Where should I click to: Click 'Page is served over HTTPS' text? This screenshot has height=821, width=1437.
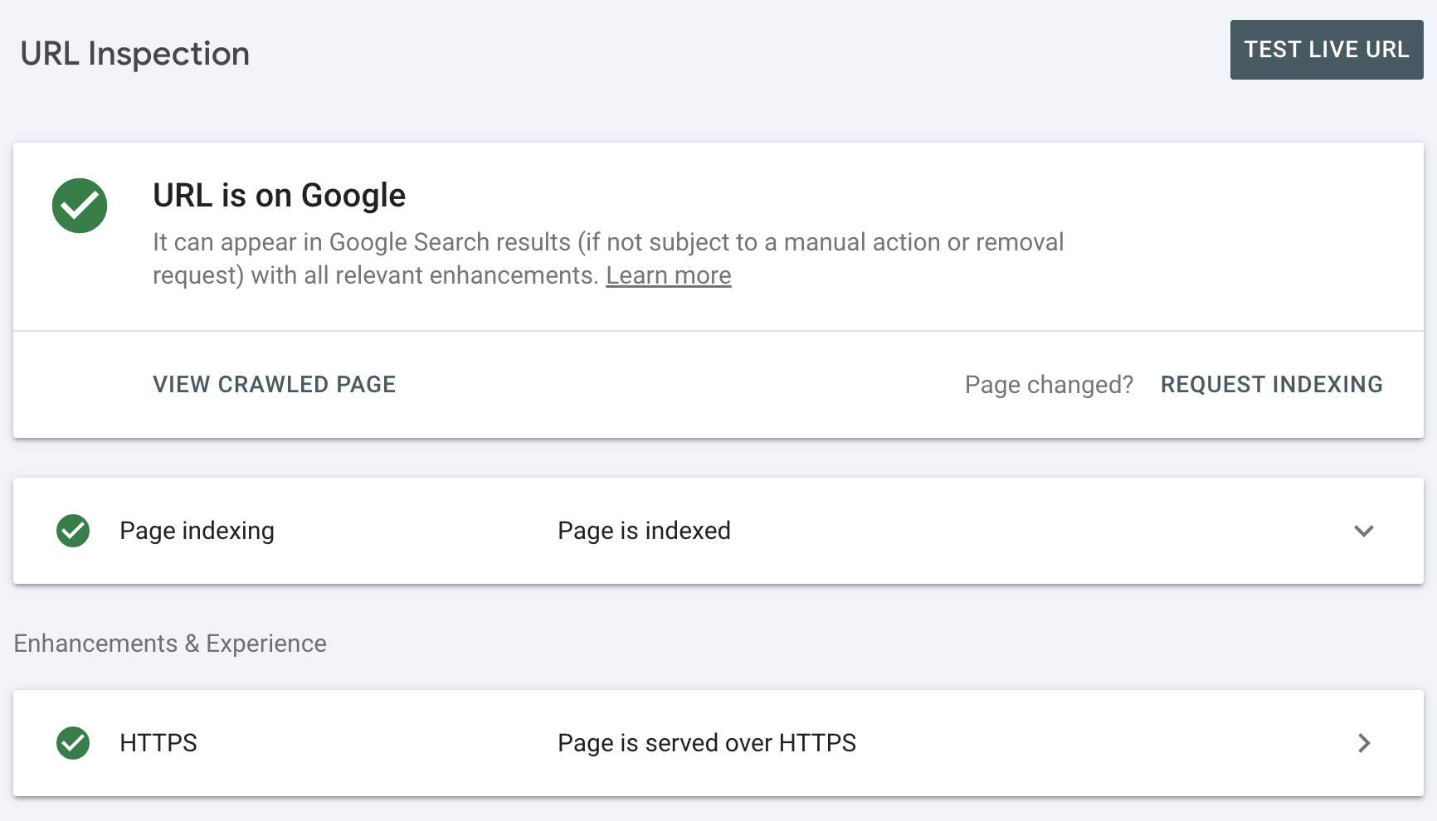(706, 743)
